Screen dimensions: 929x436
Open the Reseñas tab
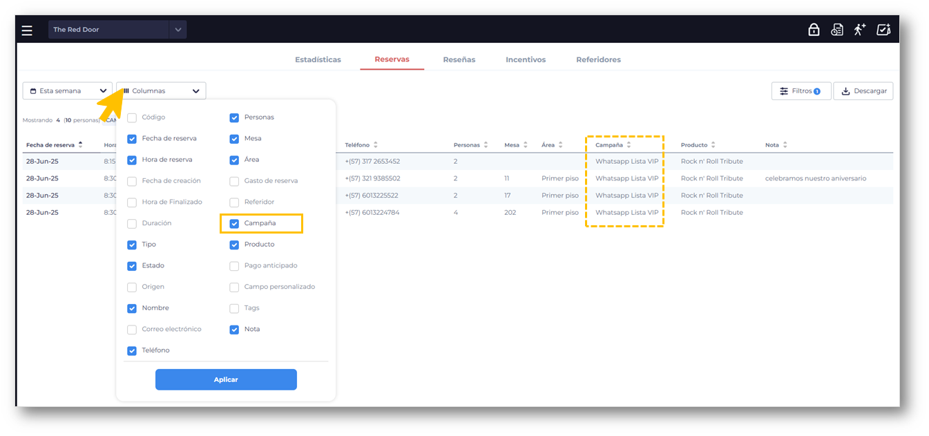(459, 60)
